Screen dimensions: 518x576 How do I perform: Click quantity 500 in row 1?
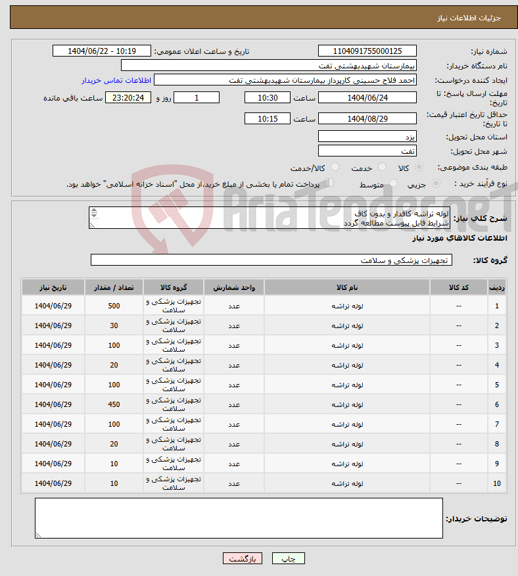pyautogui.click(x=114, y=306)
